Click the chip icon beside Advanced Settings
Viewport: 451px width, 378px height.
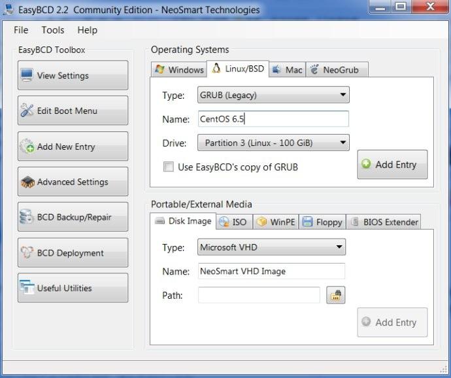coord(27,182)
